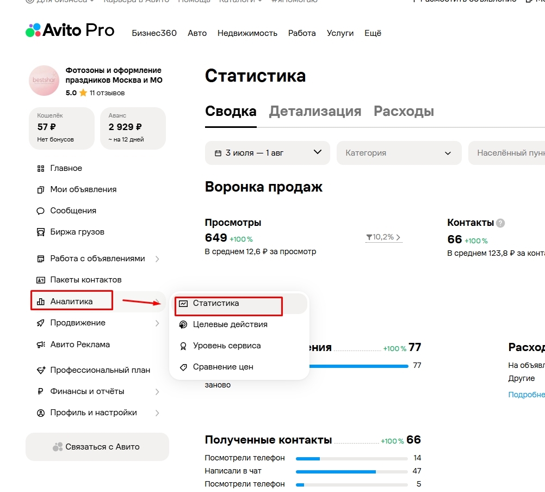Viewport: 545px width, 492px height.
Task: Click the Сообщения speech bubble icon
Action: 41,211
